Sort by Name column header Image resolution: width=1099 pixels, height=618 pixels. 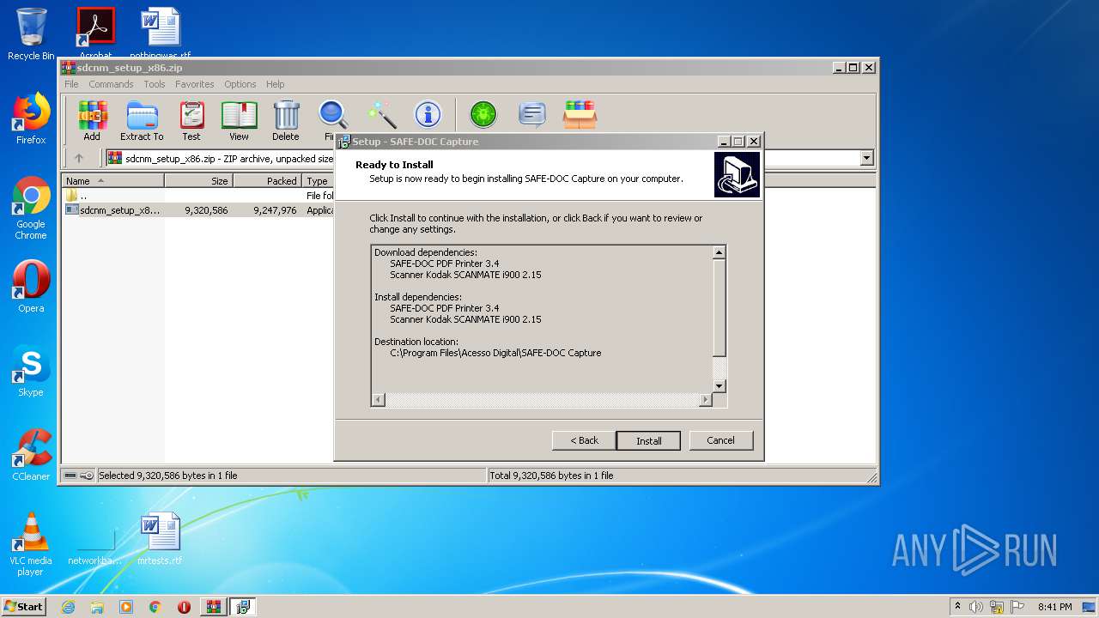[113, 181]
